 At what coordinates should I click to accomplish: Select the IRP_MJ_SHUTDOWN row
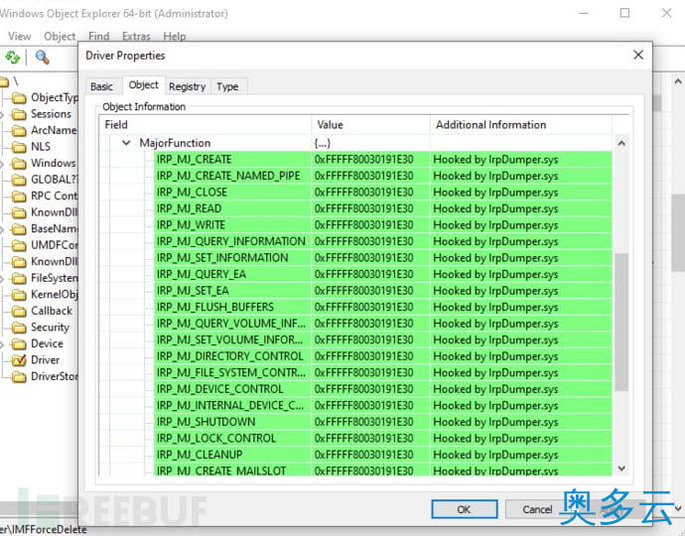pos(382,422)
